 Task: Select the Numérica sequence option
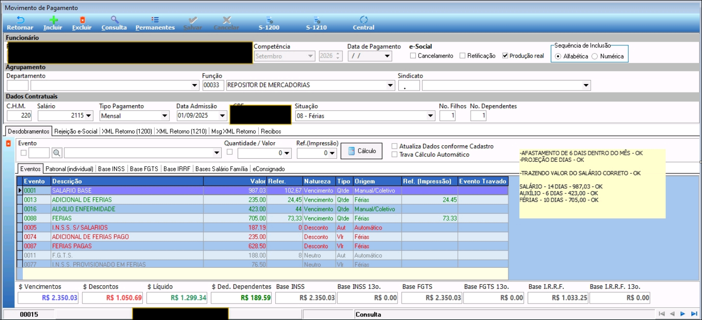point(595,56)
